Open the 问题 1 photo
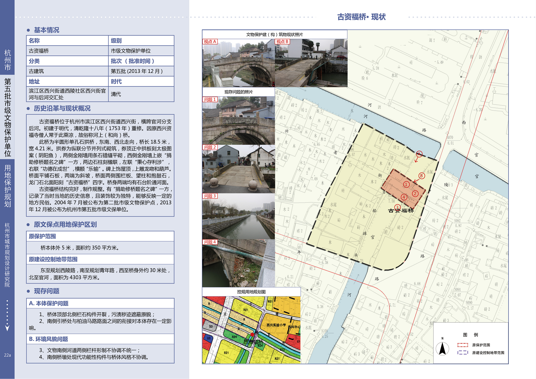 coord(239,121)
